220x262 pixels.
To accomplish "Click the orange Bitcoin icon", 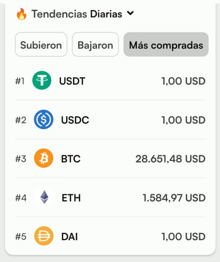I will pos(43,158).
